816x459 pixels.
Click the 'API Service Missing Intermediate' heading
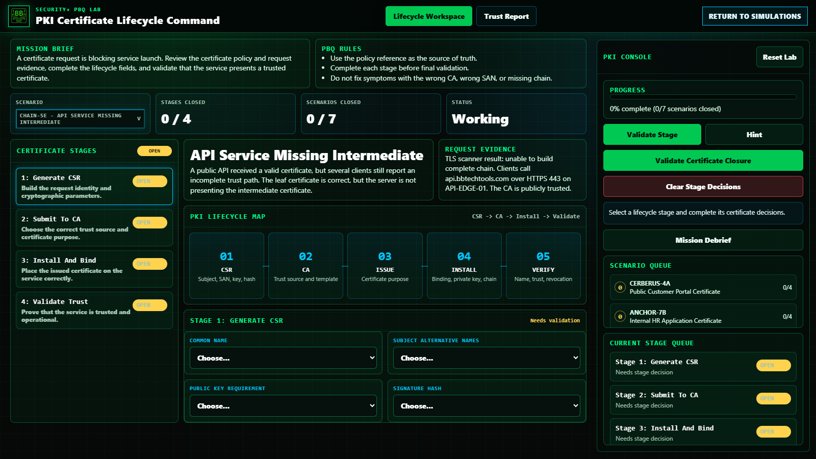click(307, 155)
